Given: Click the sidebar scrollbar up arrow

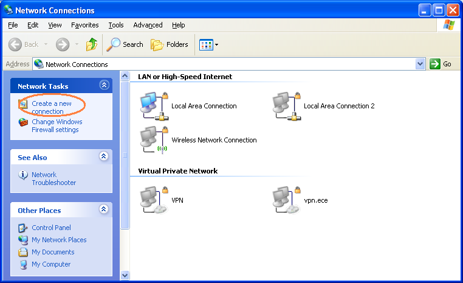Looking at the screenshot, I should click(125, 76).
